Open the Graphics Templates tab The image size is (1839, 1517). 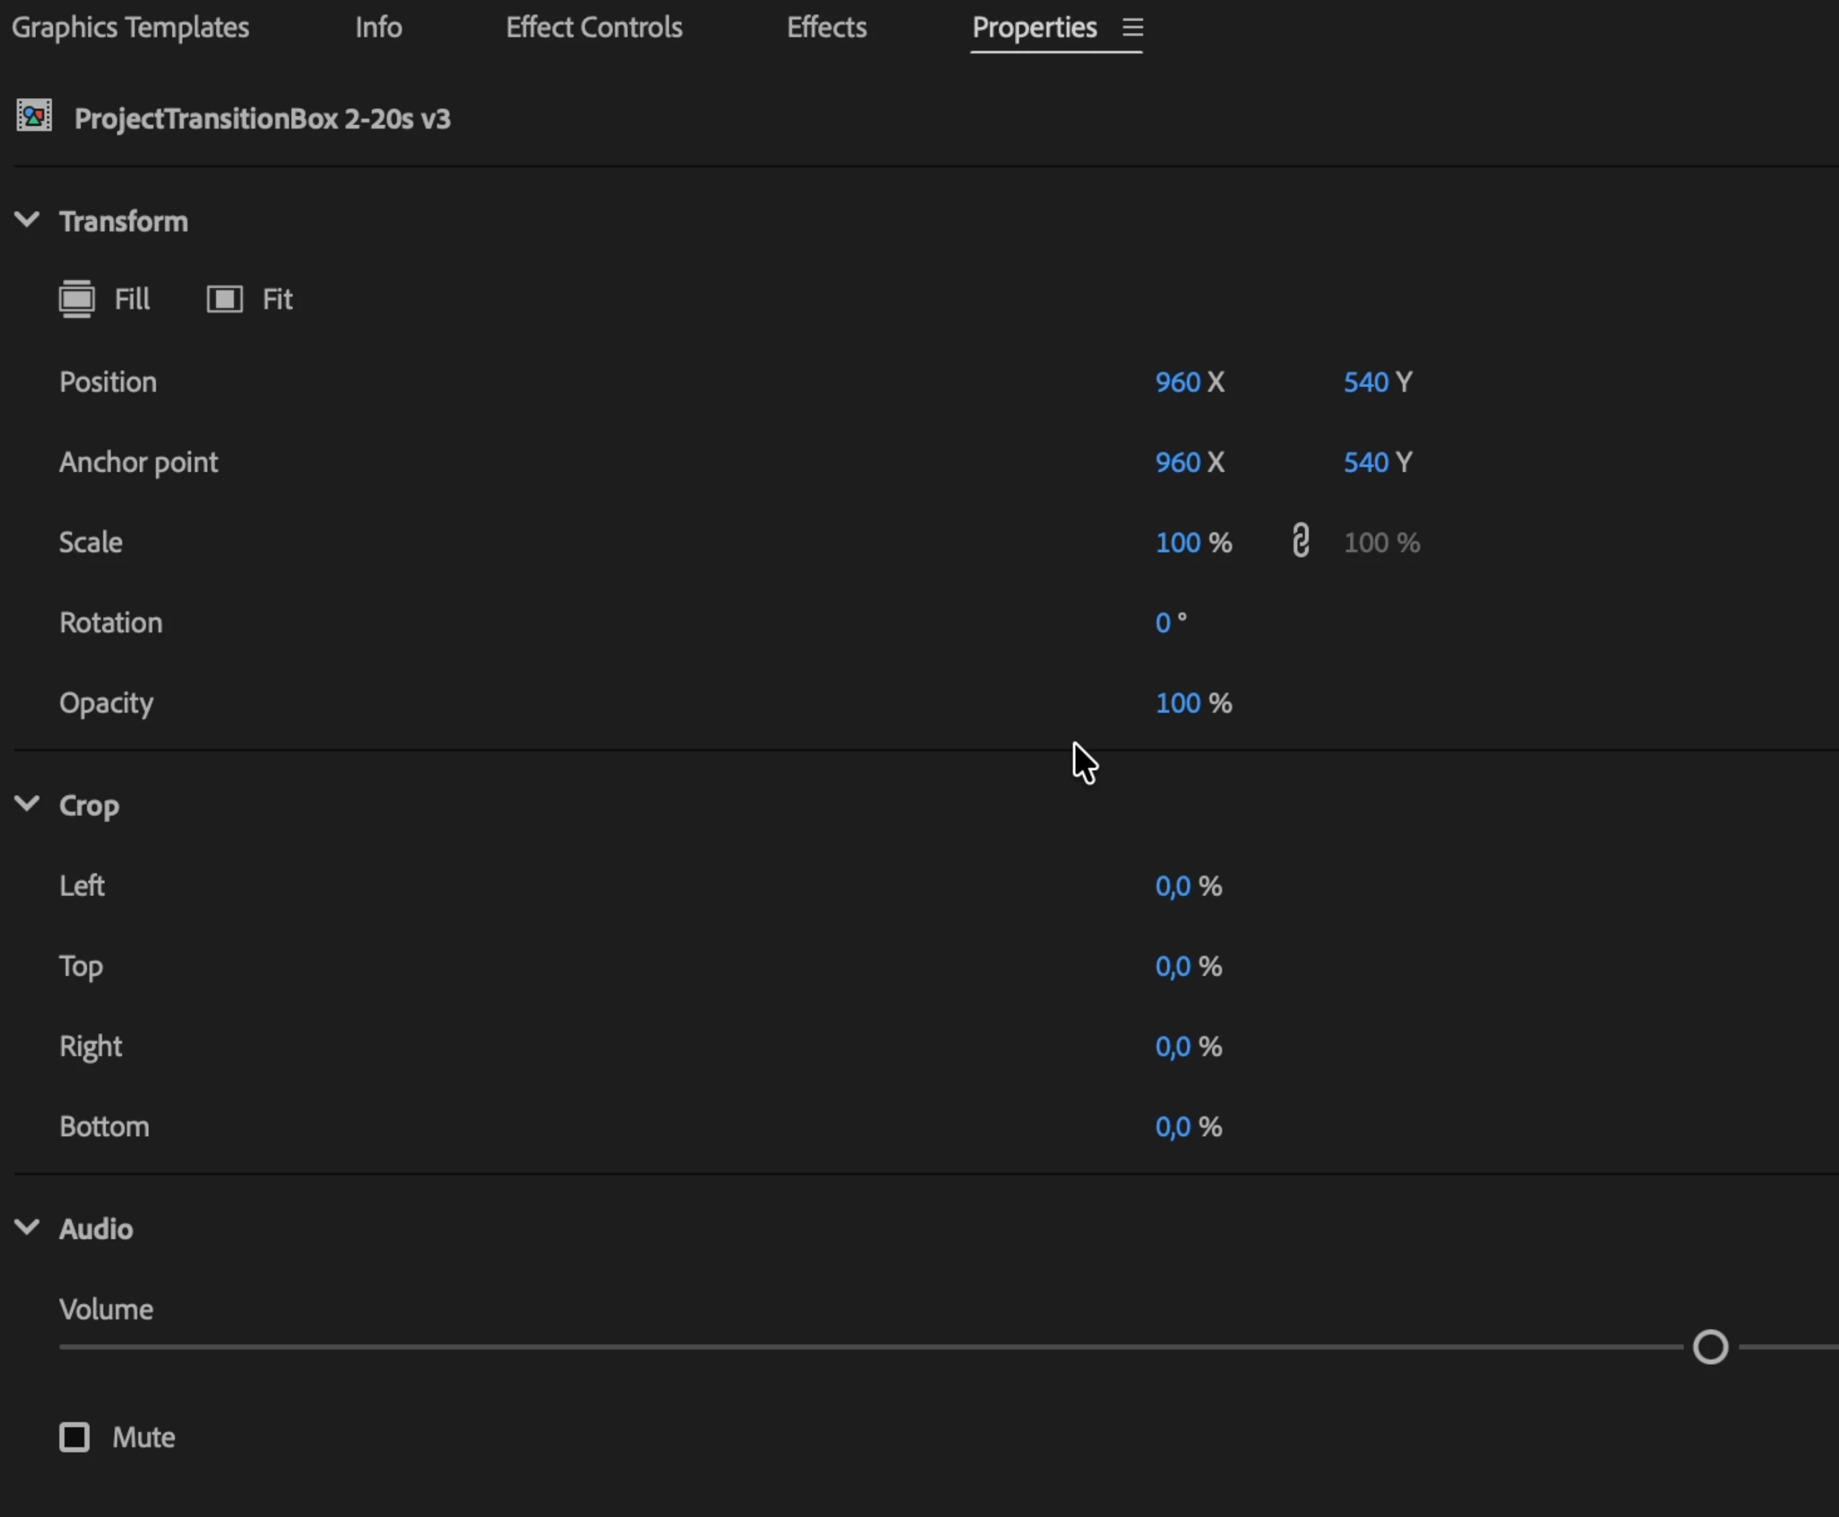[x=130, y=28]
